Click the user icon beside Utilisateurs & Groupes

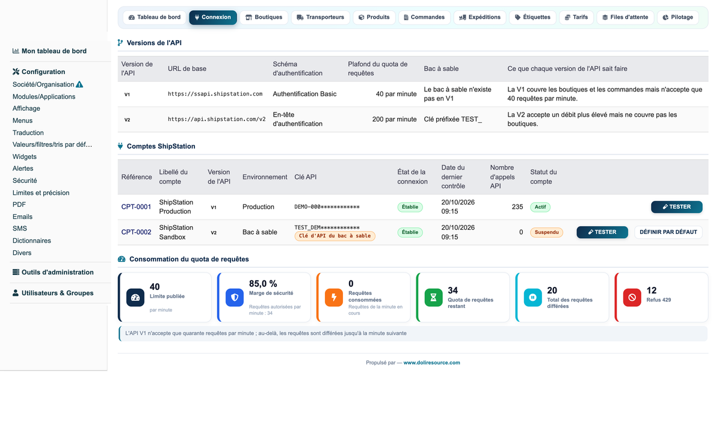coord(16,293)
